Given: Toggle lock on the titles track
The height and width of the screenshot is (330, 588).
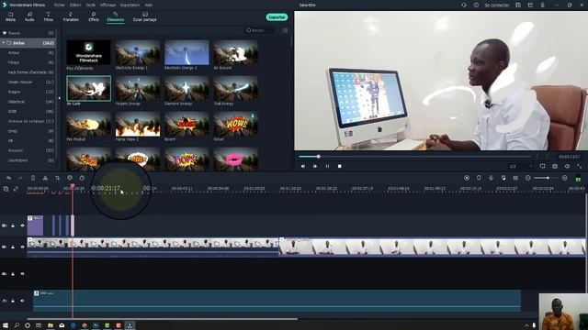Looking at the screenshot, I should click(13, 225).
